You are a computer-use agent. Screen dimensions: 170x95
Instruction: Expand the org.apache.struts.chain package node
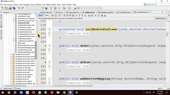pyautogui.click(x=11, y=54)
